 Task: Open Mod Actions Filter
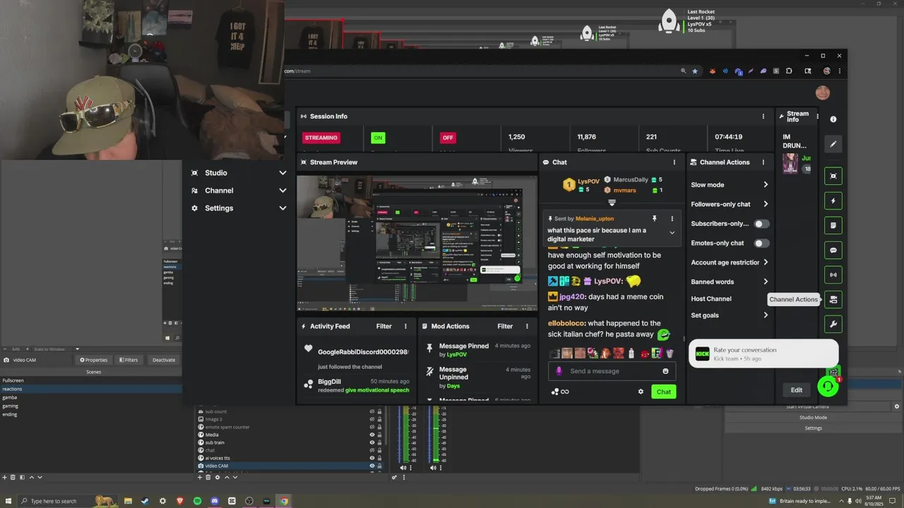(505, 327)
